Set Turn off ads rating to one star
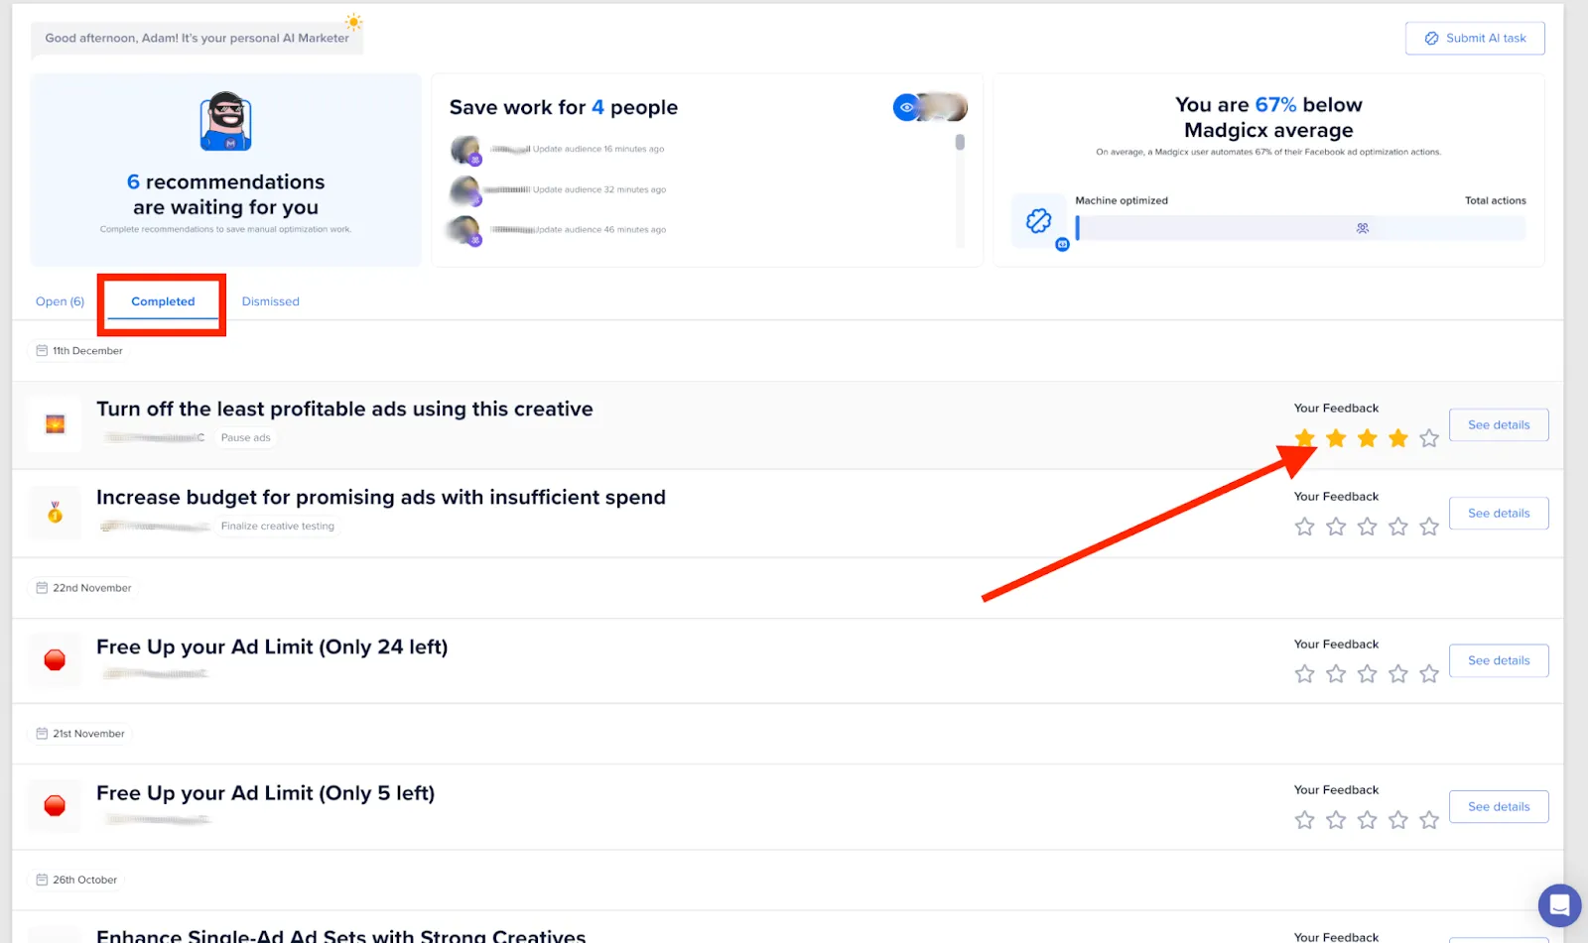 click(x=1305, y=438)
